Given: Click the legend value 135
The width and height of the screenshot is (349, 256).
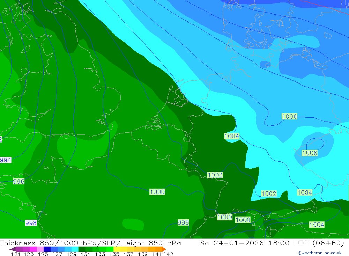Looking at the screenshot, I should pos(114,254).
